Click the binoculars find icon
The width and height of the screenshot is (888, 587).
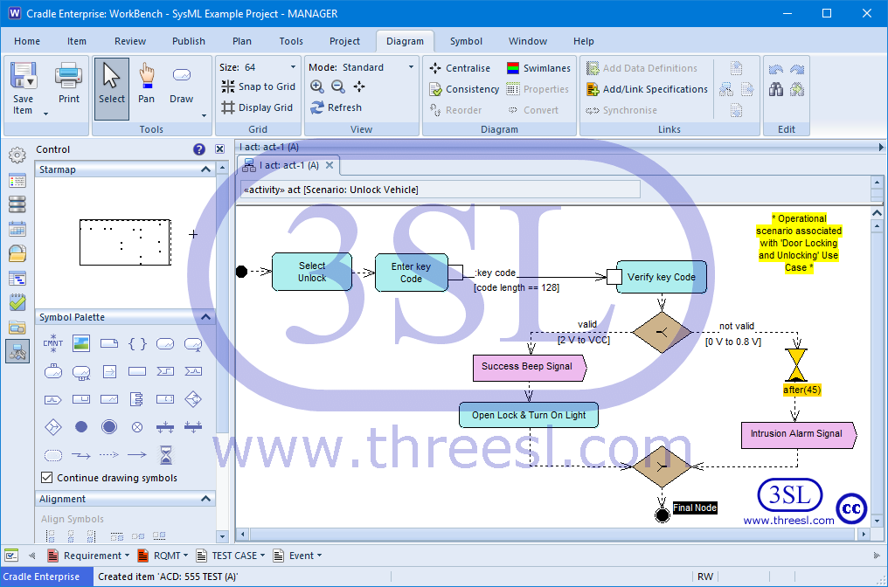pos(776,89)
